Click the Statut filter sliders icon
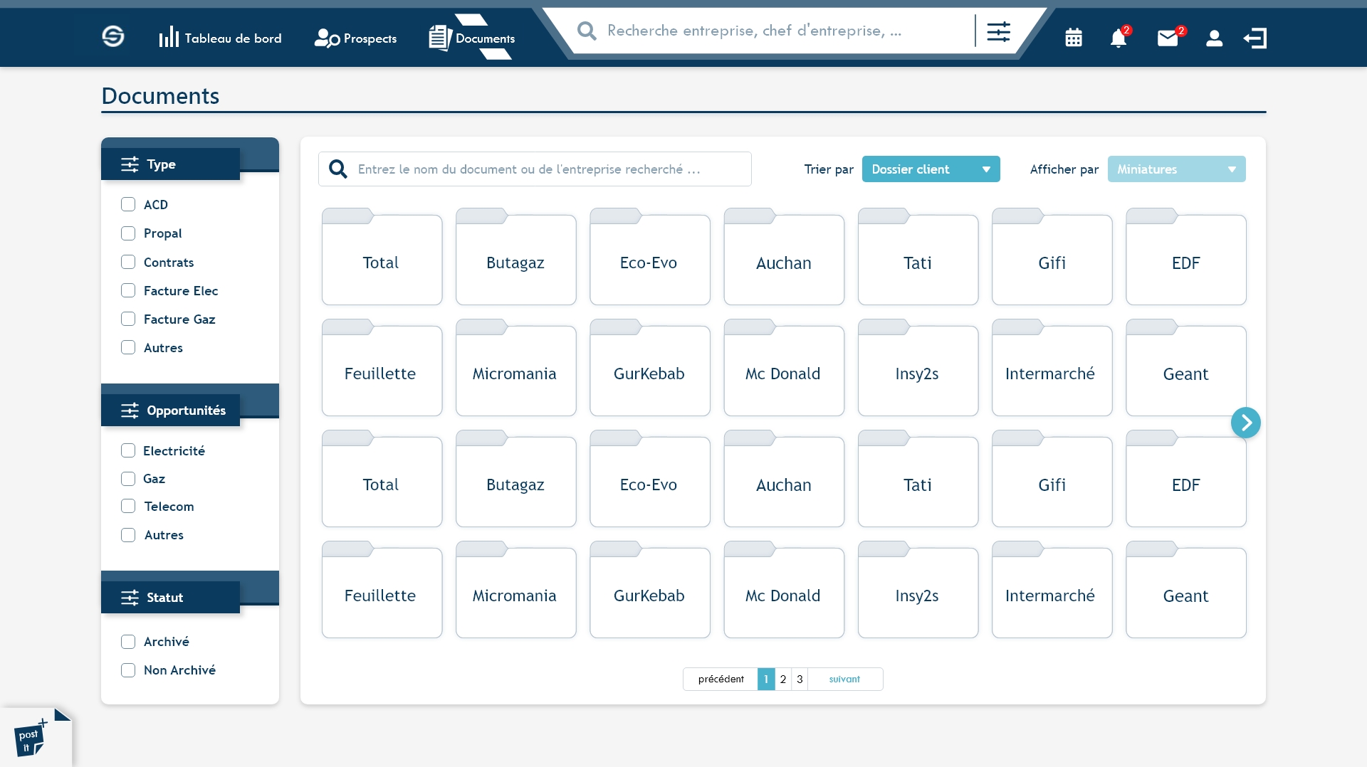 point(130,598)
